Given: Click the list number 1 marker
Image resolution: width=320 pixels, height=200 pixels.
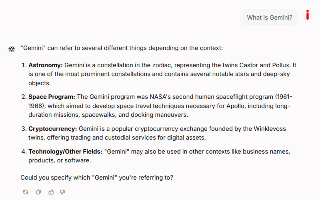Looking at the screenshot, I should (24, 65).
